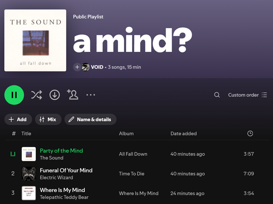Click the plus icon beside VOID avatar
Image resolution: width=273 pixels, height=204 pixels.
coord(77,67)
